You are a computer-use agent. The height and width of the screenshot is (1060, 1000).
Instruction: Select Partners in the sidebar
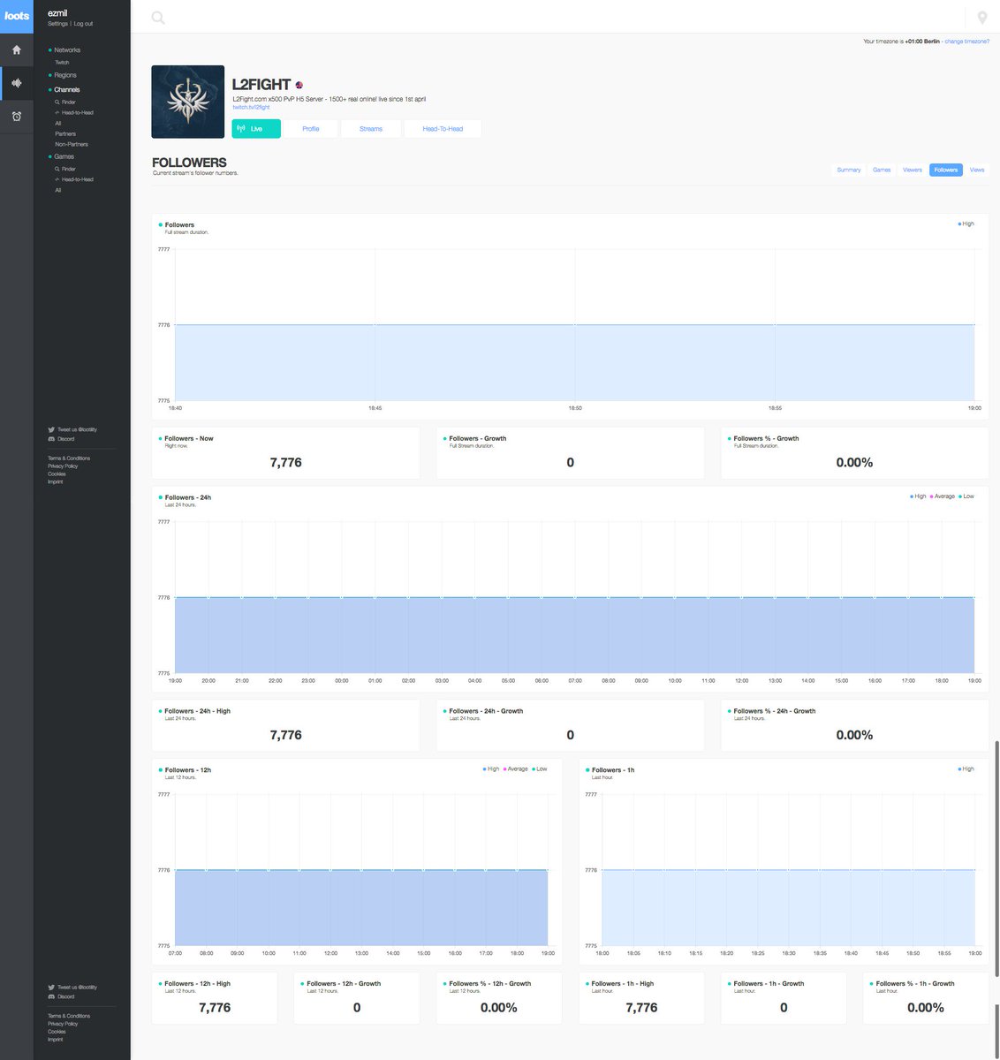[x=65, y=134]
